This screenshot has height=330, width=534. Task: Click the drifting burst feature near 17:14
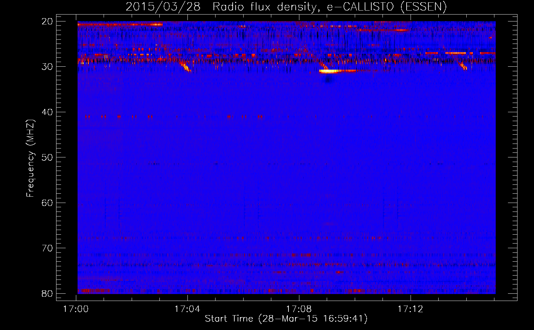(463, 66)
